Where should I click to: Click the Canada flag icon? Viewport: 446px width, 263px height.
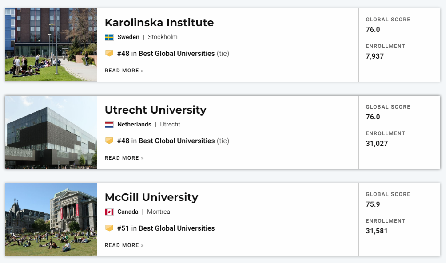click(109, 212)
